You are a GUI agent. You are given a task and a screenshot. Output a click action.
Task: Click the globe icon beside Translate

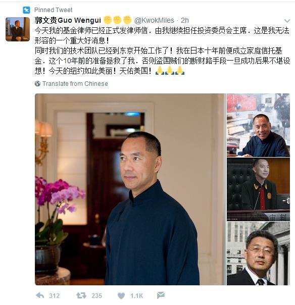click(37, 84)
